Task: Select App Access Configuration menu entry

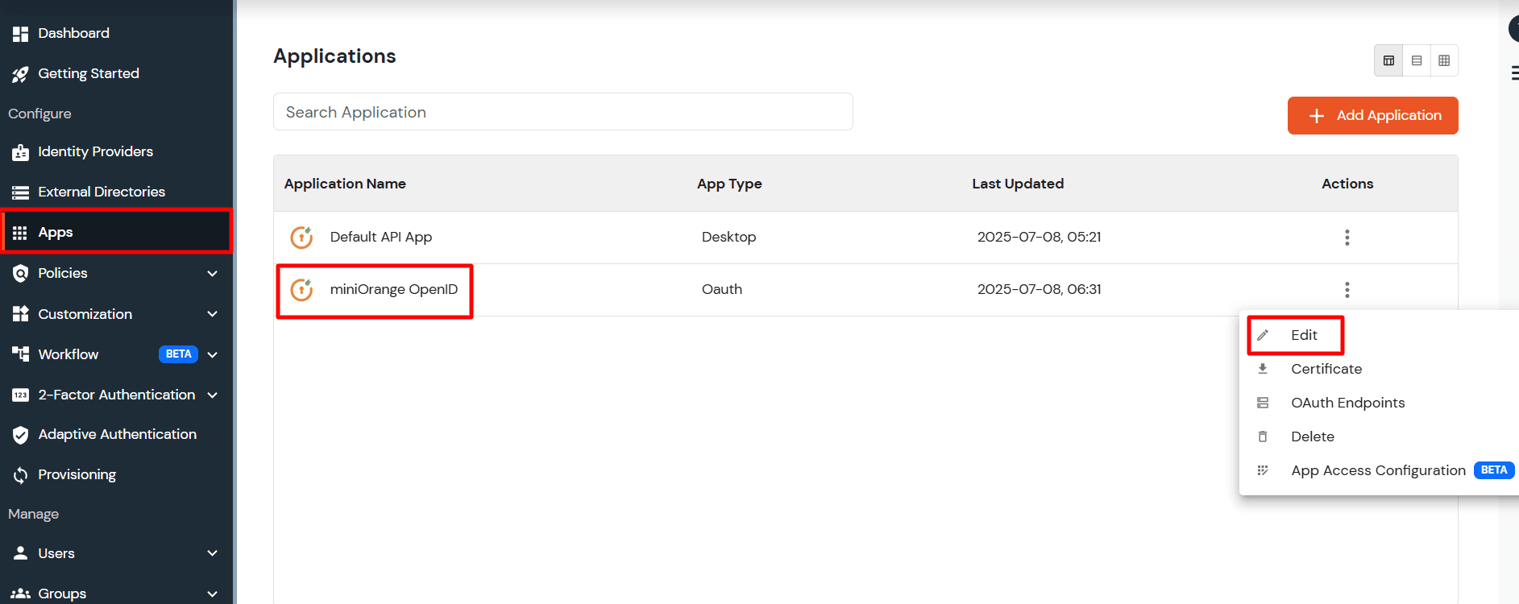Action: click(x=1378, y=470)
